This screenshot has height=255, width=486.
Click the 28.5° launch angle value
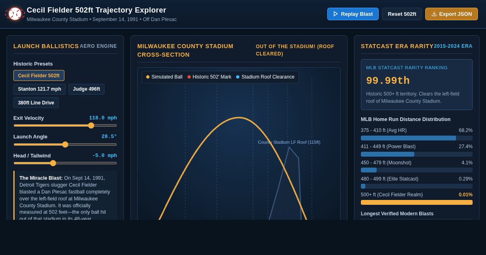point(109,136)
